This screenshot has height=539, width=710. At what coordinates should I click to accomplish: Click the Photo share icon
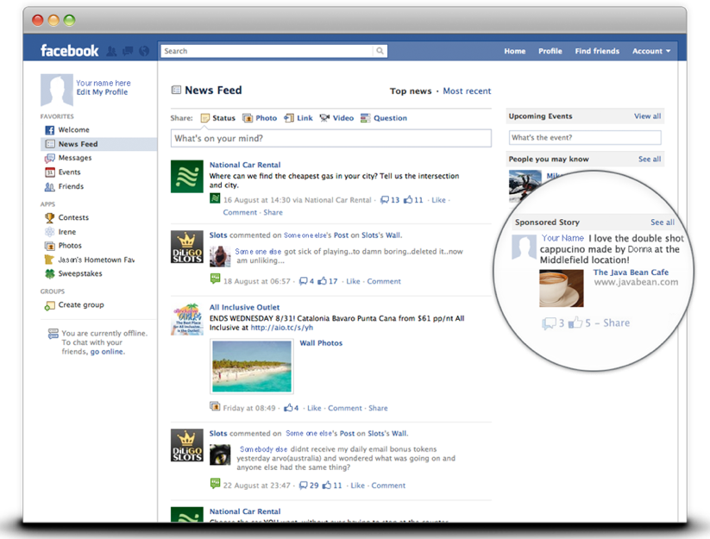tap(248, 118)
